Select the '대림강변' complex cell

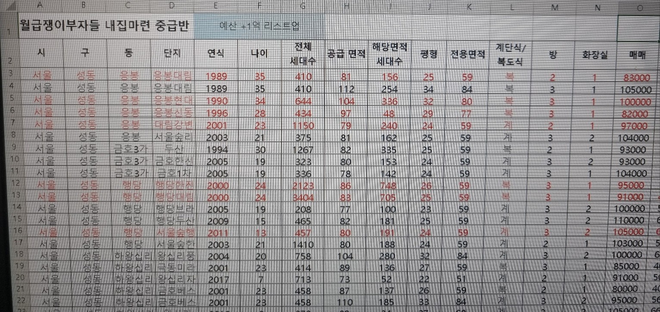point(173,124)
